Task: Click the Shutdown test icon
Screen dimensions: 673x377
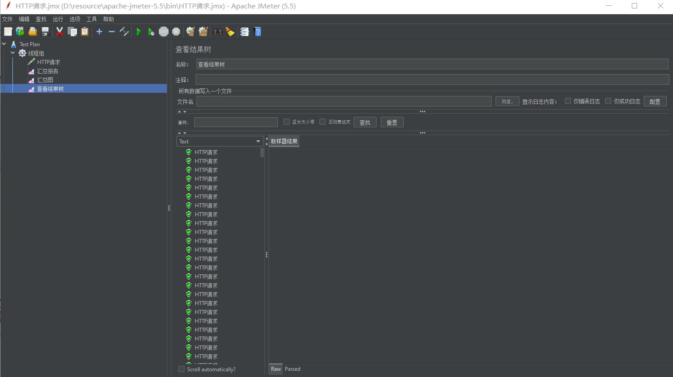Action: click(x=176, y=32)
